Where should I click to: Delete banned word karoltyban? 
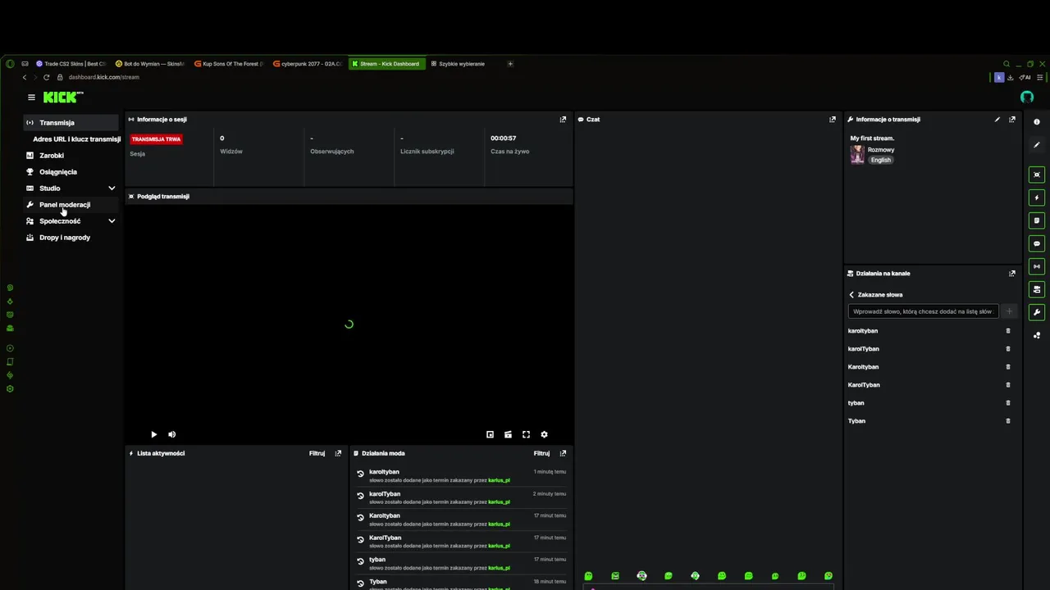coord(1008,331)
